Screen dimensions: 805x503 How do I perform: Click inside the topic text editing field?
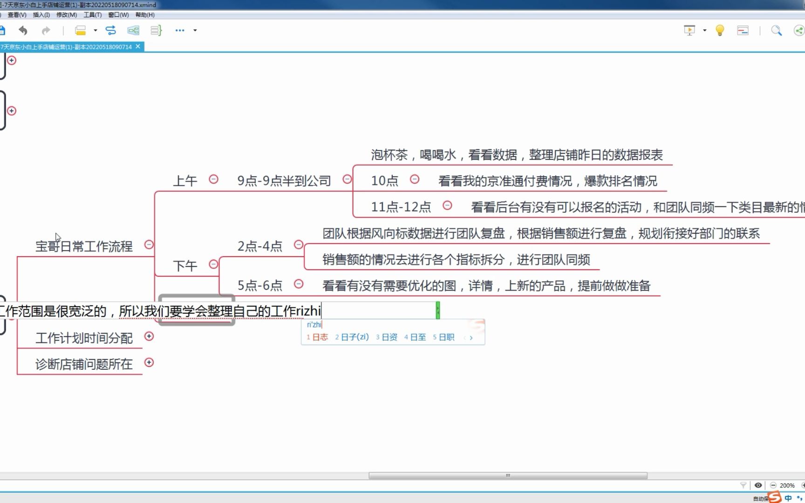[x=218, y=311]
